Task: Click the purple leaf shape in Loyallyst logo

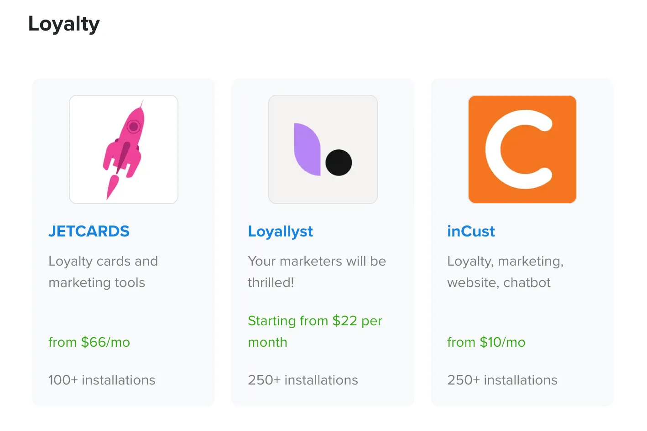Action: (x=308, y=149)
